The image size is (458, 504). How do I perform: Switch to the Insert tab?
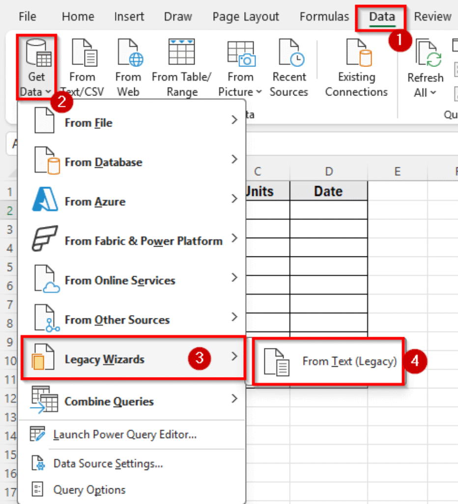129,16
